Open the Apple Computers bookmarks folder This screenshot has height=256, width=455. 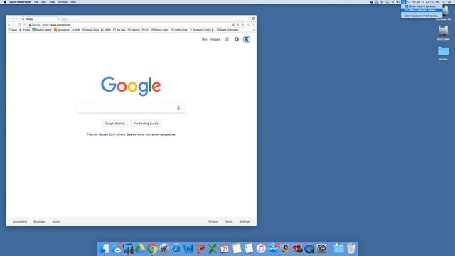click(227, 30)
